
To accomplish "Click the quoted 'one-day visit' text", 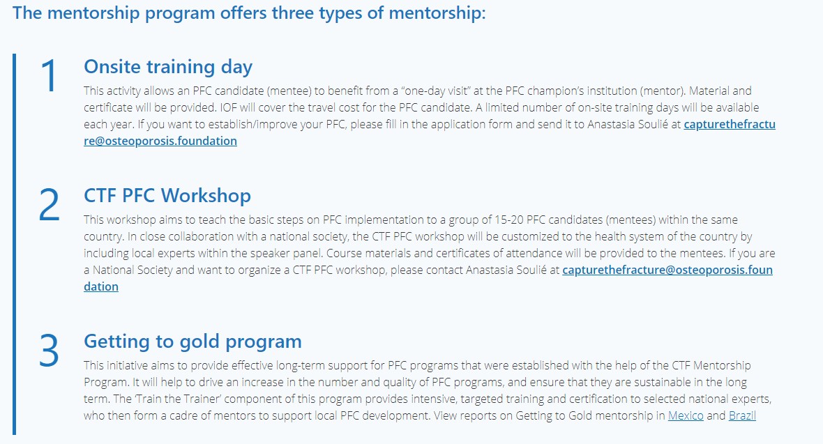I will click(x=436, y=91).
